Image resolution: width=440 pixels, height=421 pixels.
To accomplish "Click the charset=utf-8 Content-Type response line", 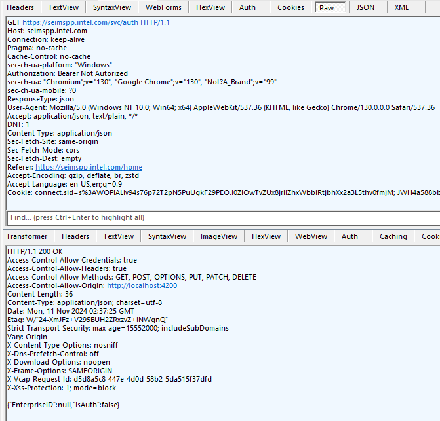I will pyautogui.click(x=85, y=302).
